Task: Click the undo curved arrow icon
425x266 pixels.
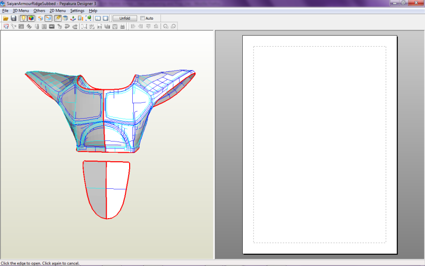Action: 67,26
